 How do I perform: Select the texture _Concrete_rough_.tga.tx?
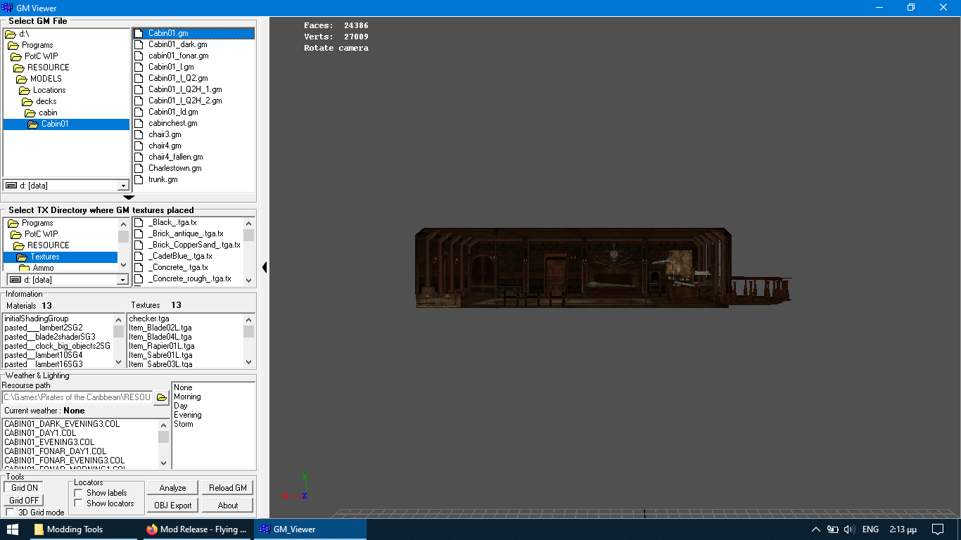click(x=189, y=278)
